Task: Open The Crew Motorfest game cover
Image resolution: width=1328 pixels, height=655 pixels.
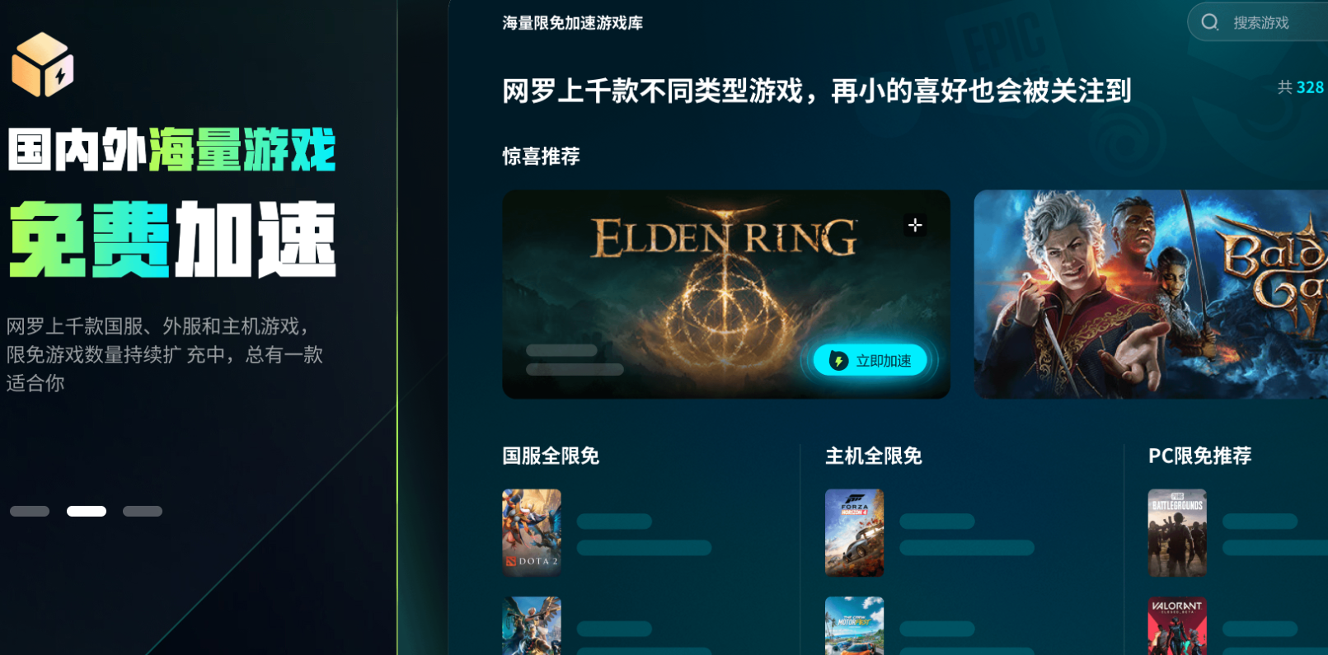Action: 855,625
